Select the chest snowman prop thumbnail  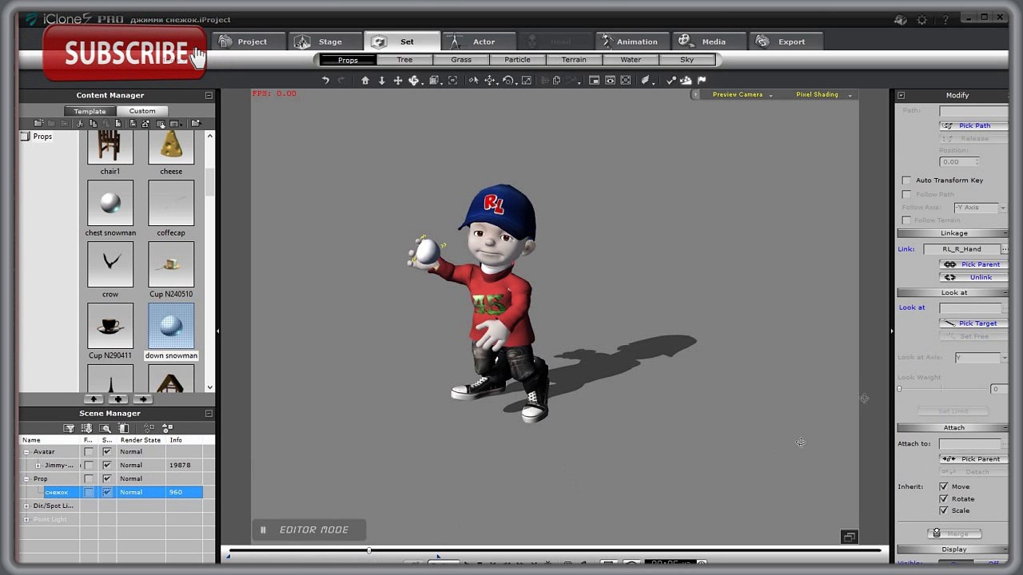click(x=110, y=203)
